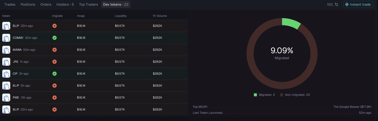The height and width of the screenshot is (121, 378).
Task: Click the avatar of BLIP launched 5h ago
Action: click(6, 86)
